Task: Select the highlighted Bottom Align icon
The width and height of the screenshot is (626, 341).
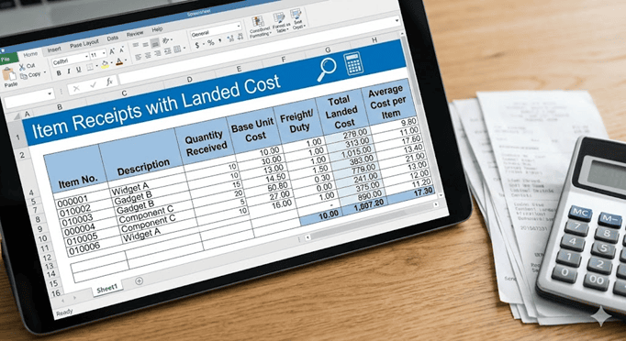Action: point(155,43)
